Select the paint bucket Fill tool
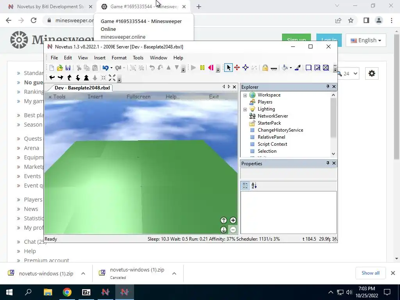The image size is (400, 300). [x=285, y=68]
